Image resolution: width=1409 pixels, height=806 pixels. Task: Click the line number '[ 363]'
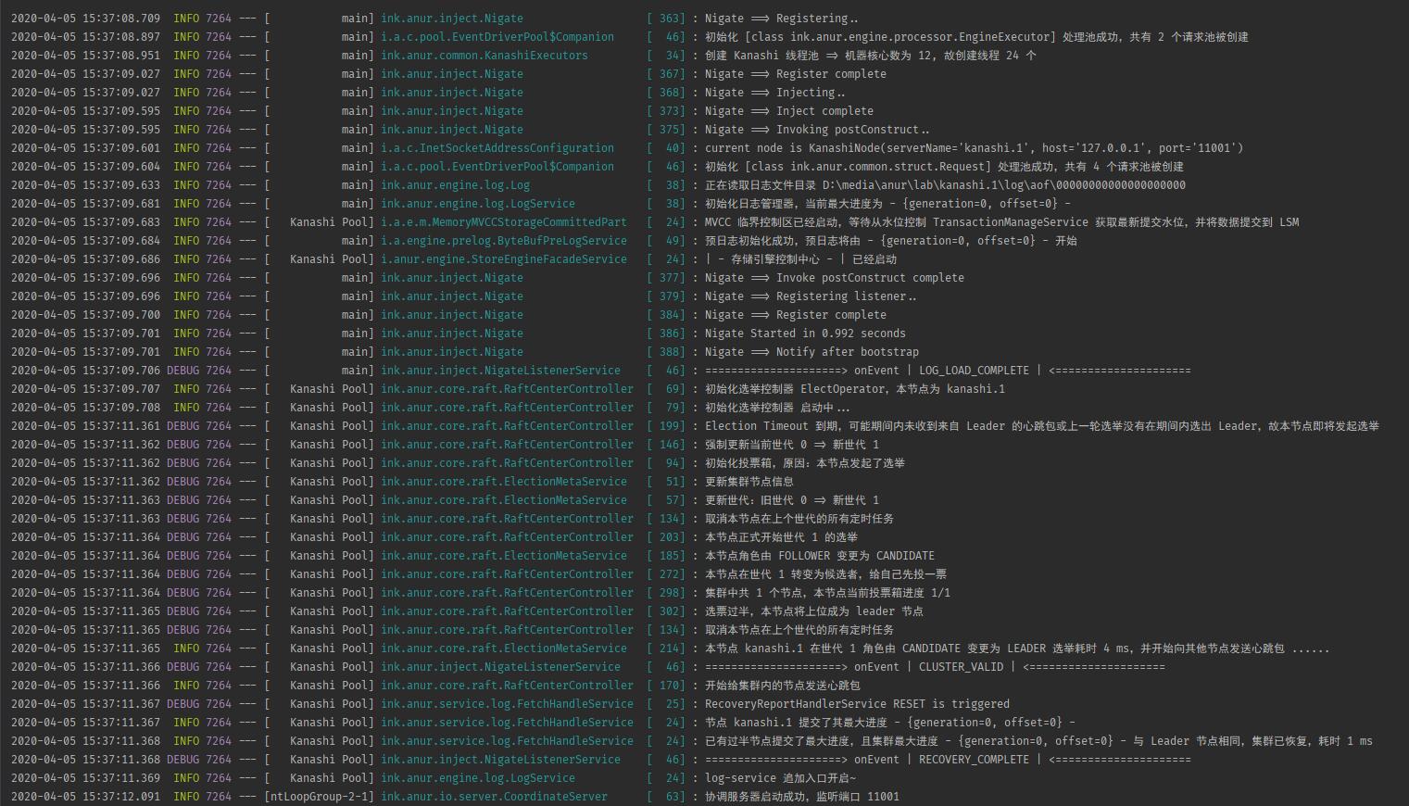(666, 19)
